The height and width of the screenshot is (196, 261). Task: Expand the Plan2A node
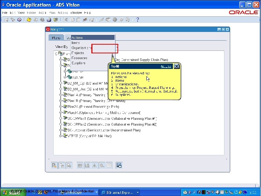click(61, 106)
